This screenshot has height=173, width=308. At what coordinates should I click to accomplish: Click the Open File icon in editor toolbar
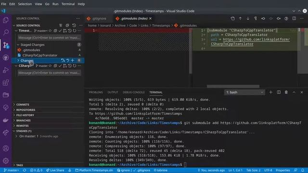232,18
